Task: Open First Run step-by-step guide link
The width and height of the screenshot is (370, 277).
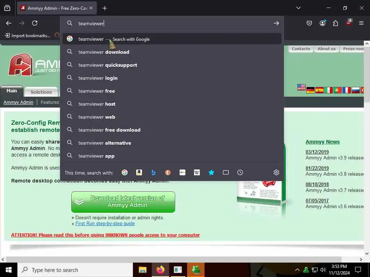Action: click(105, 223)
